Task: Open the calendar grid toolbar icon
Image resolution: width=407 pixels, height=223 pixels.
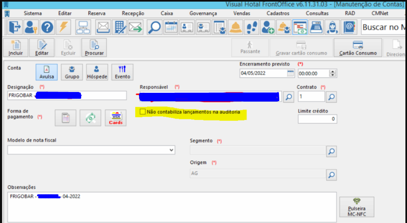Action: [171, 27]
